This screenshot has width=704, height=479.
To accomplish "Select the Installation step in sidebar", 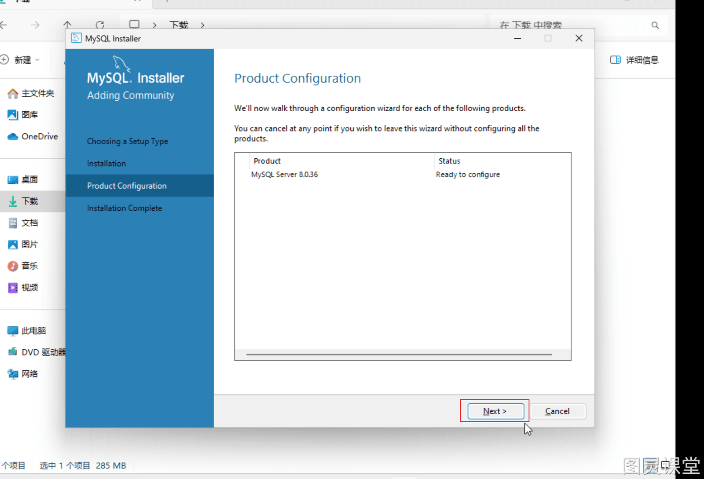I will [106, 164].
